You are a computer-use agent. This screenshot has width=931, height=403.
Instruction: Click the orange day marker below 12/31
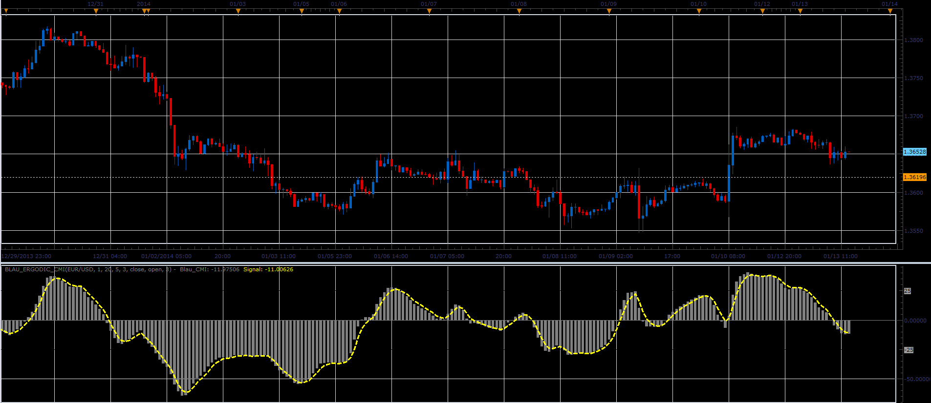point(96,11)
